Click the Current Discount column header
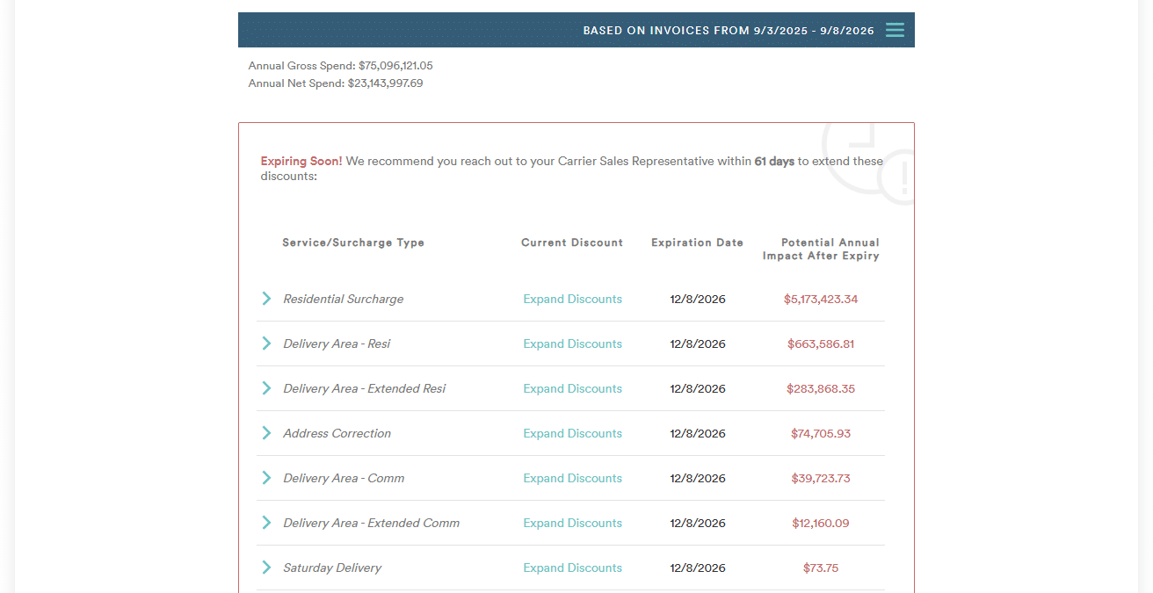Viewport: 1153px width, 593px height. tap(572, 242)
